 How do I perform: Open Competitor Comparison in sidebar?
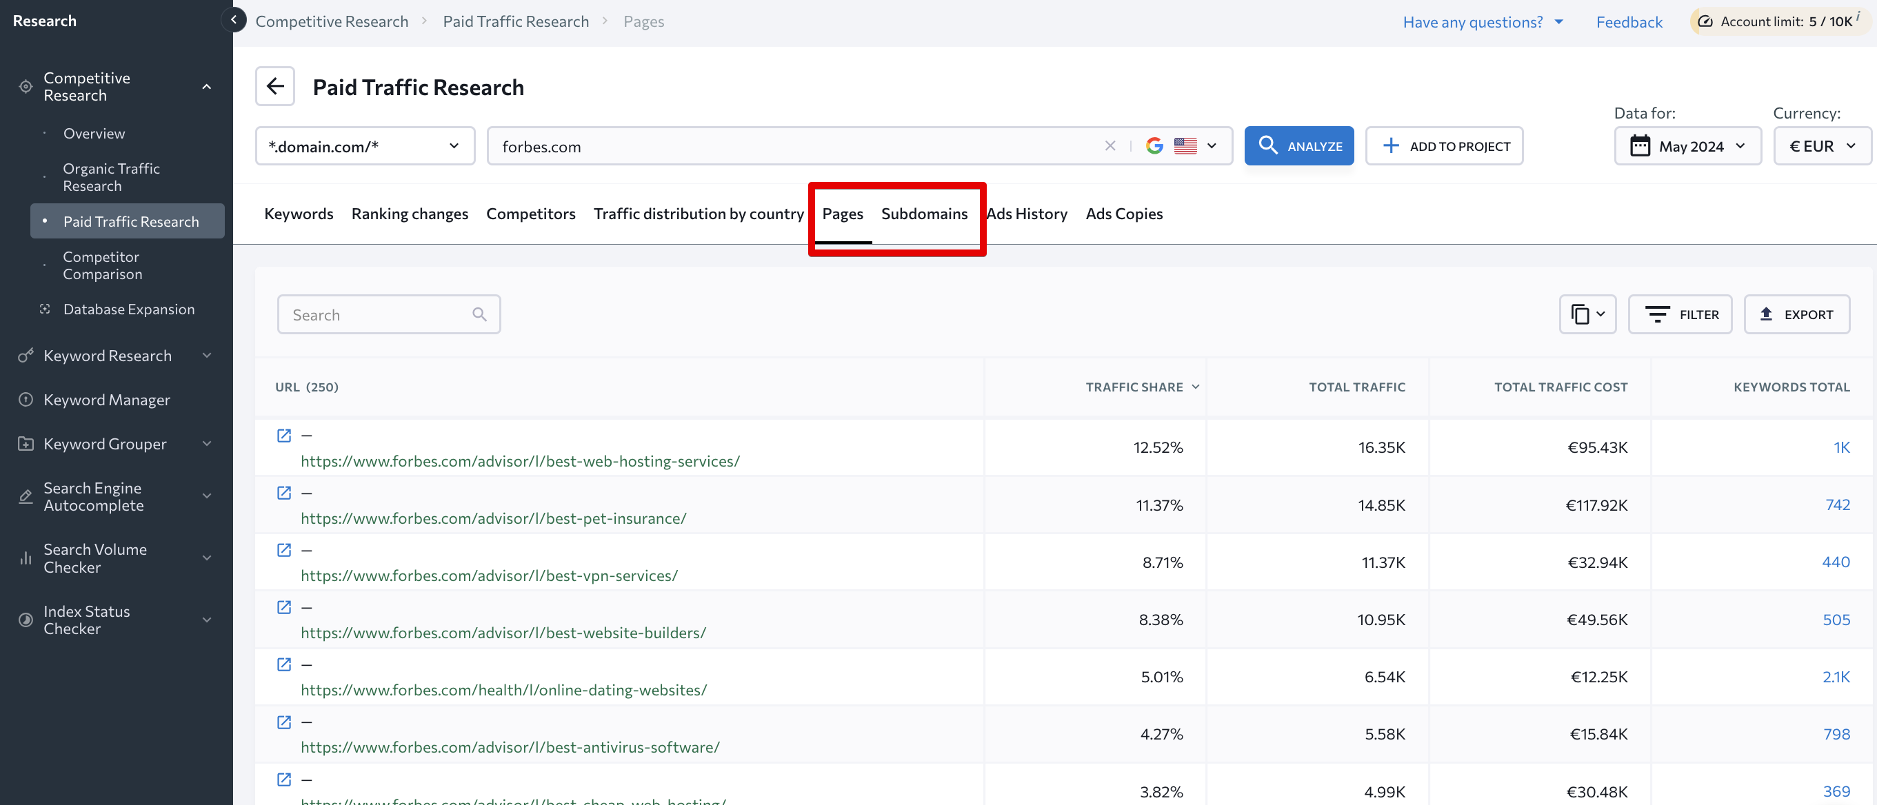tap(102, 265)
